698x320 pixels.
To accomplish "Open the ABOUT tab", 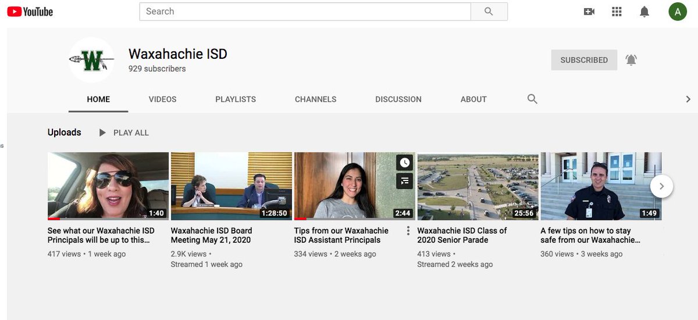I will pyautogui.click(x=473, y=99).
